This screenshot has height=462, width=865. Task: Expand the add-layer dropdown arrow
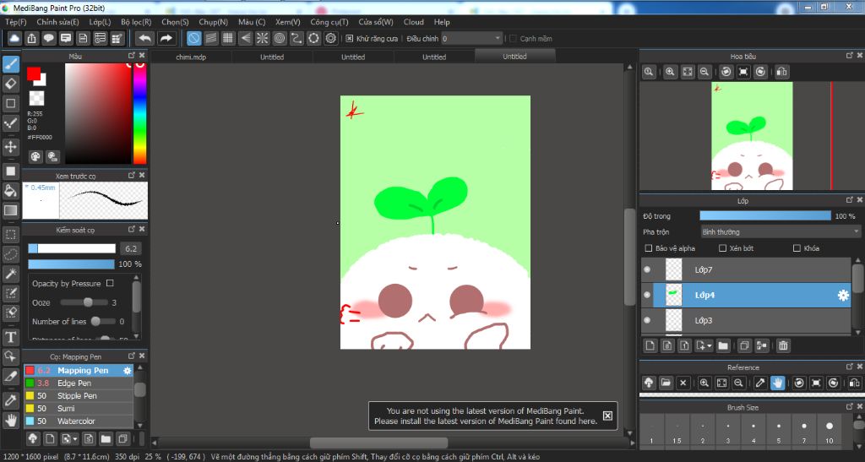pyautogui.click(x=709, y=346)
